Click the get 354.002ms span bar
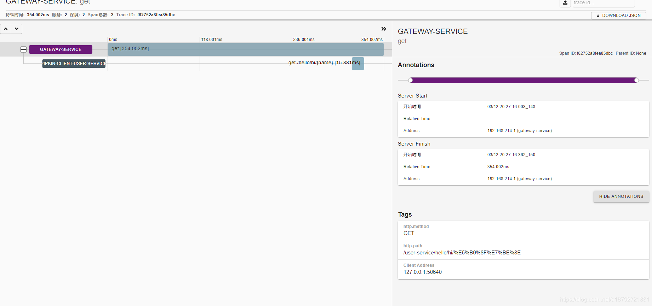Viewport: 652px width, 306px height. pos(246,49)
